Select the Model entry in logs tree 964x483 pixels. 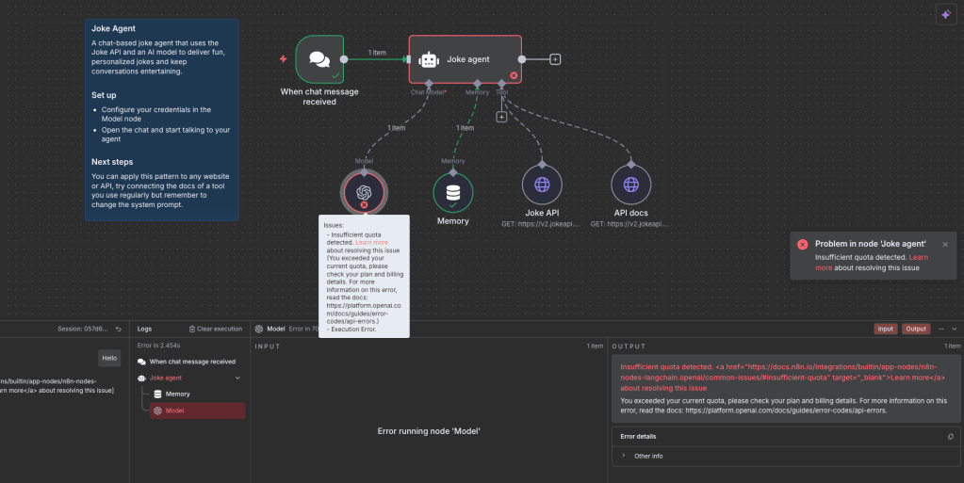175,411
